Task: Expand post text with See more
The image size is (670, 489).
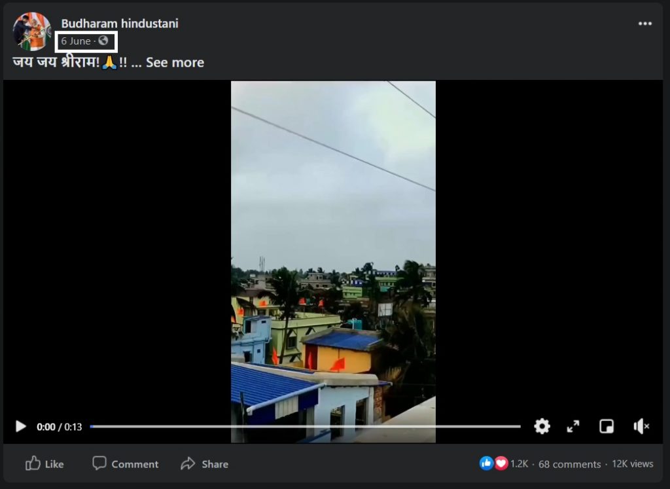Action: pyautogui.click(x=175, y=63)
